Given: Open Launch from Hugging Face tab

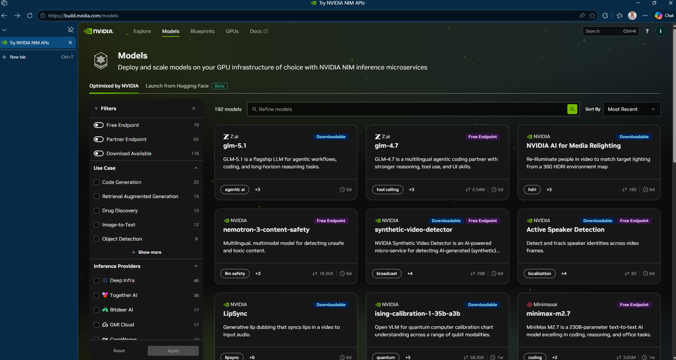Looking at the screenshot, I should [177, 86].
